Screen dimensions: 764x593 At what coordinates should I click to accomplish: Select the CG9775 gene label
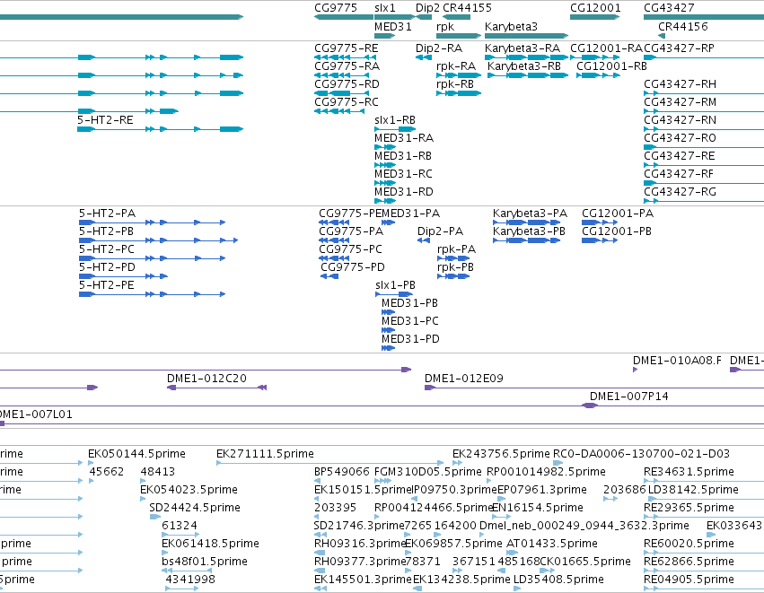[336, 8]
